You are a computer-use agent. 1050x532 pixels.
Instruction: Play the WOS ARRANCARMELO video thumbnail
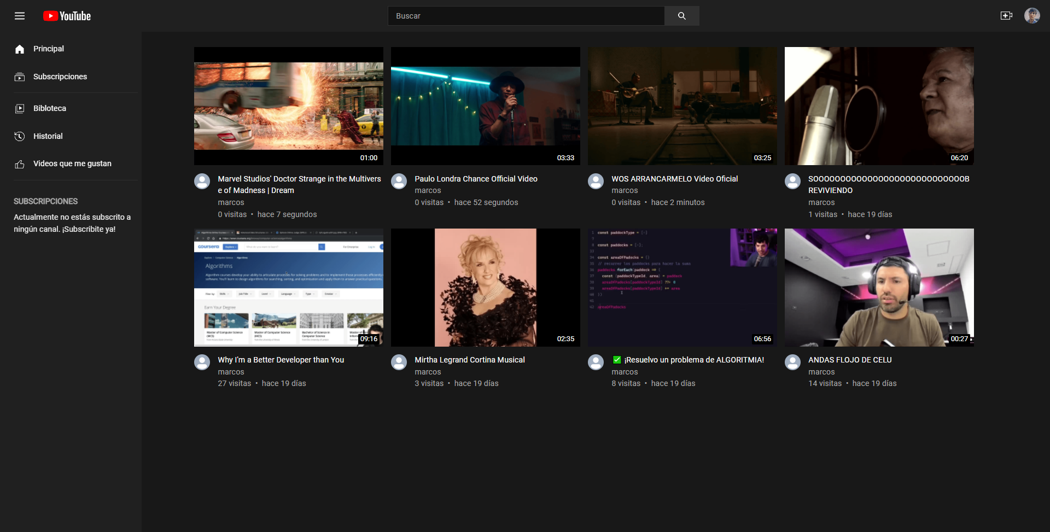[x=682, y=106]
